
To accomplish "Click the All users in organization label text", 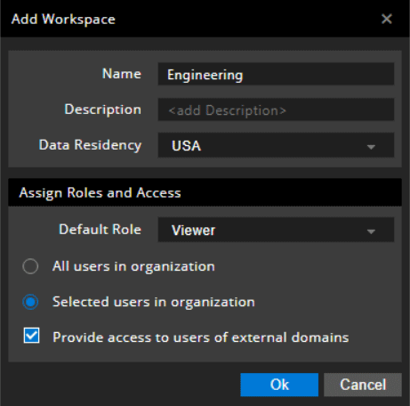I will click(x=133, y=266).
